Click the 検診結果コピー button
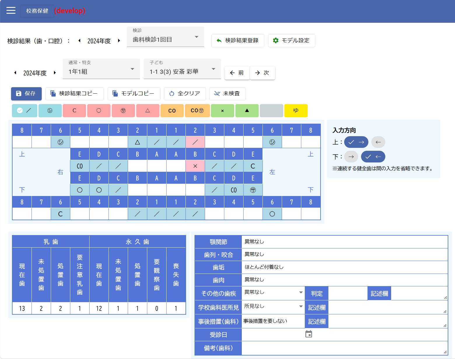This screenshot has height=359, width=455. [75, 94]
